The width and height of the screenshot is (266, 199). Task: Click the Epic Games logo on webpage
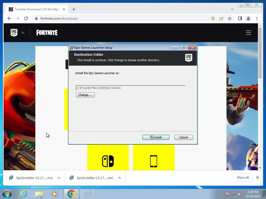click(x=14, y=32)
